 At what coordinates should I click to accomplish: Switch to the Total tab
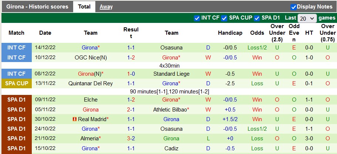84,7
